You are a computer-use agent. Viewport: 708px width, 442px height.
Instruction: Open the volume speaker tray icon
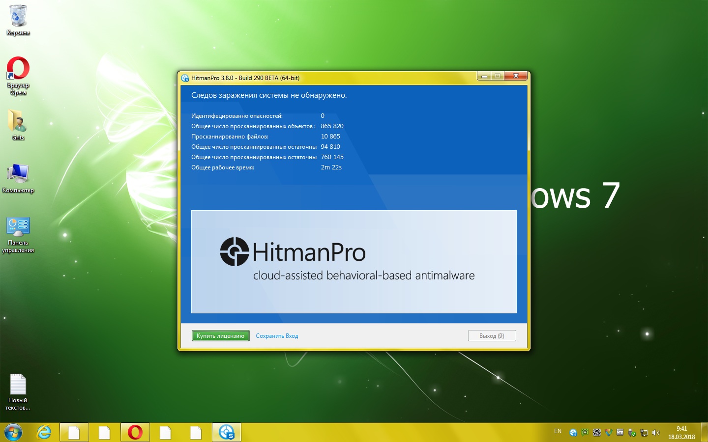pos(655,433)
